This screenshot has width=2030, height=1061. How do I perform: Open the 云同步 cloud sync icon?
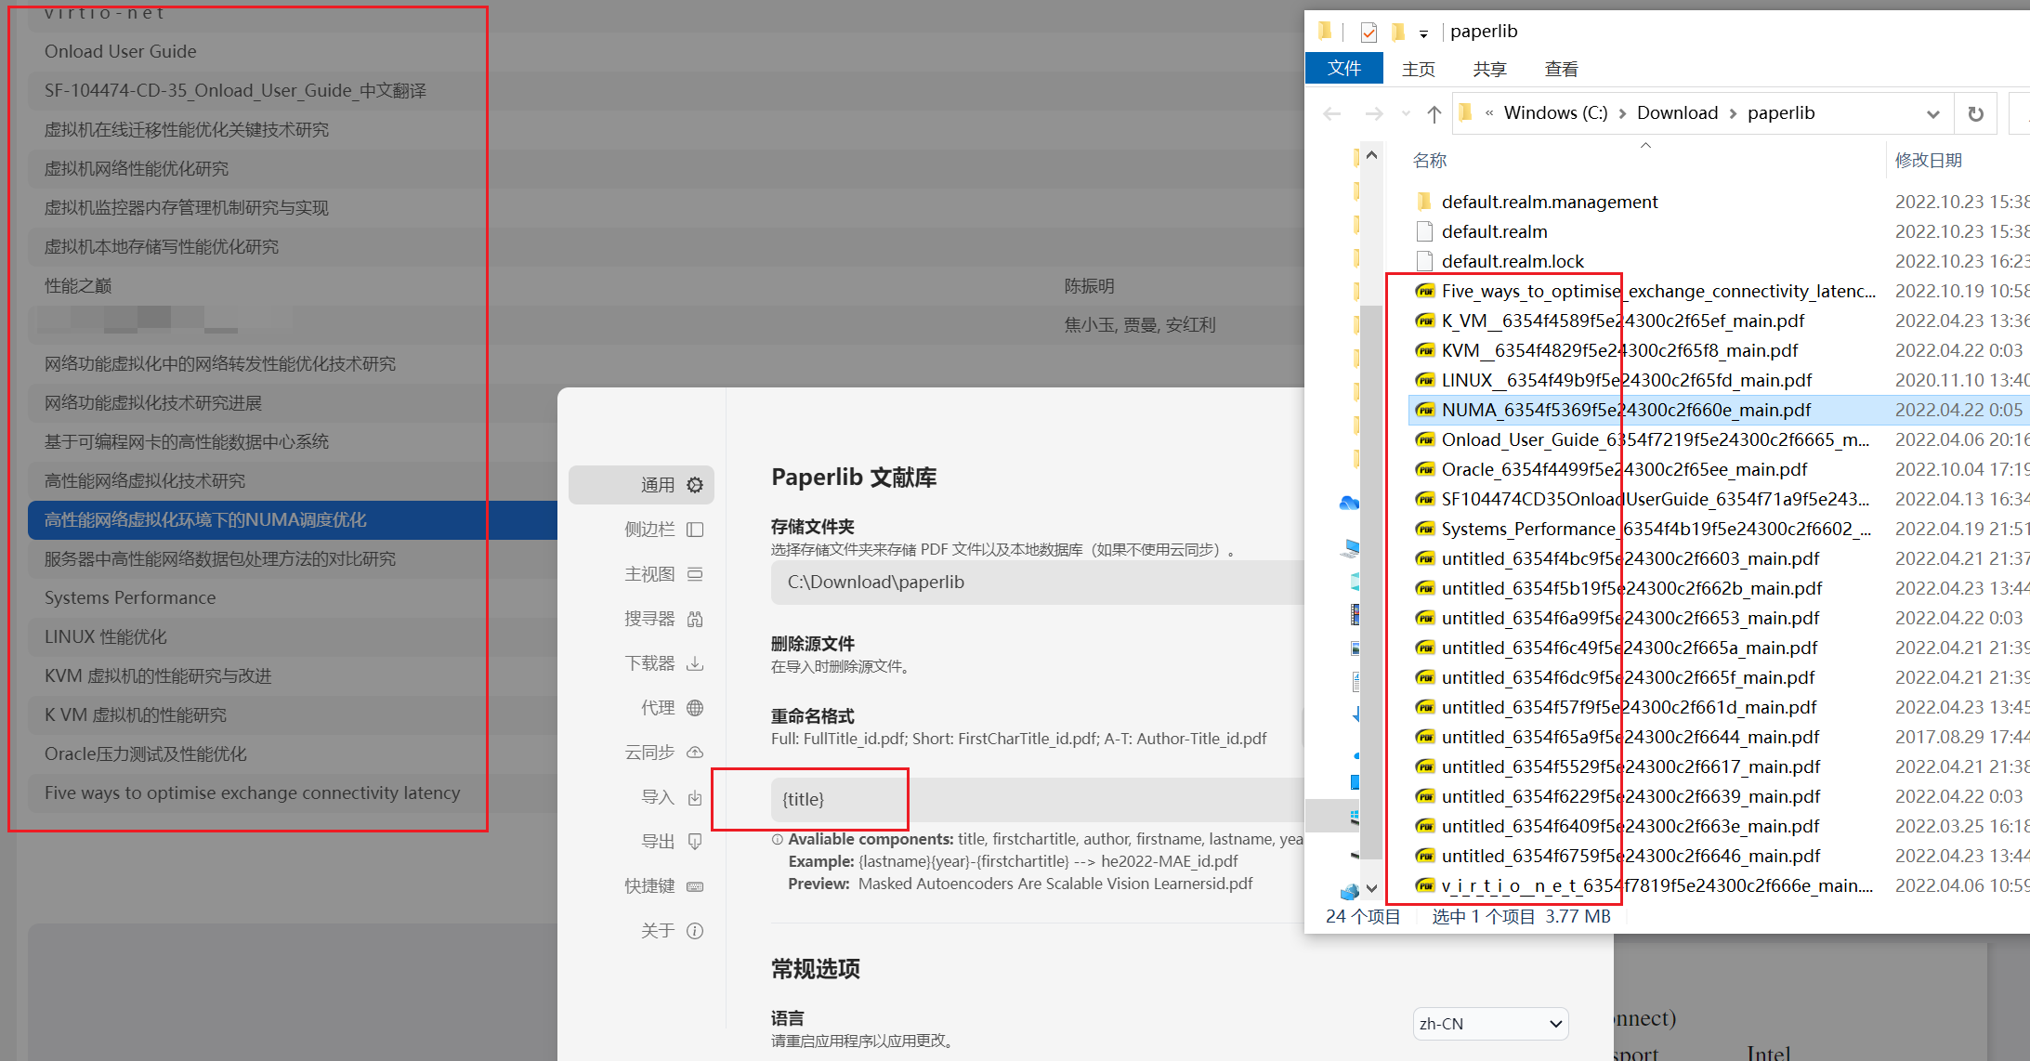coord(695,752)
